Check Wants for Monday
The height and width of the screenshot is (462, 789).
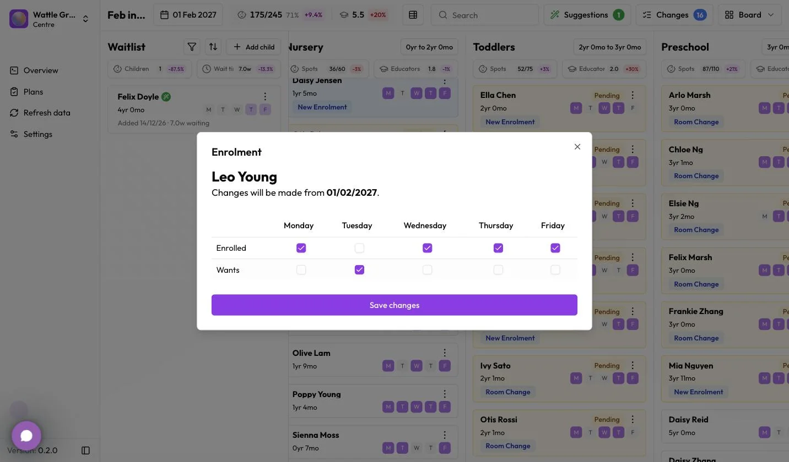coord(301,270)
